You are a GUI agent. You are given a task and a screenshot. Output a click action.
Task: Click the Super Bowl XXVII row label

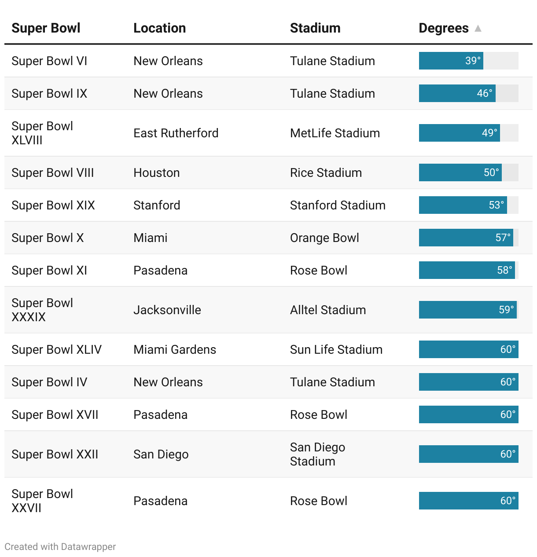[x=42, y=501]
